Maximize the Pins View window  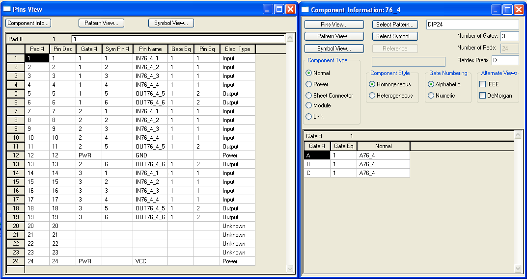tap(279, 9)
